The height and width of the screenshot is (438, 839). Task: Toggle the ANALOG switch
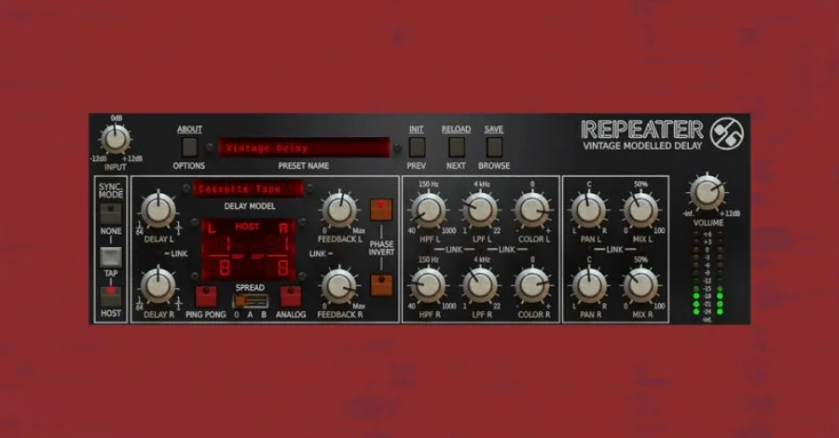tap(291, 296)
